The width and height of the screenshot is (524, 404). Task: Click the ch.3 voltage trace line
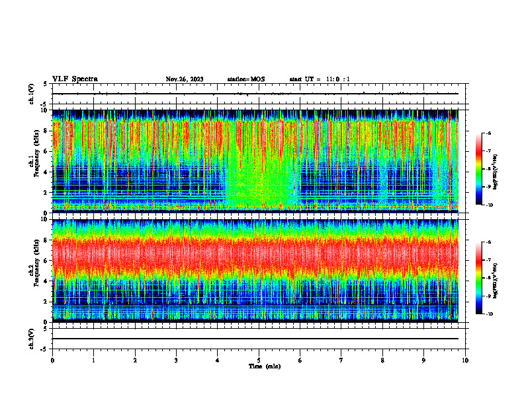(x=255, y=339)
